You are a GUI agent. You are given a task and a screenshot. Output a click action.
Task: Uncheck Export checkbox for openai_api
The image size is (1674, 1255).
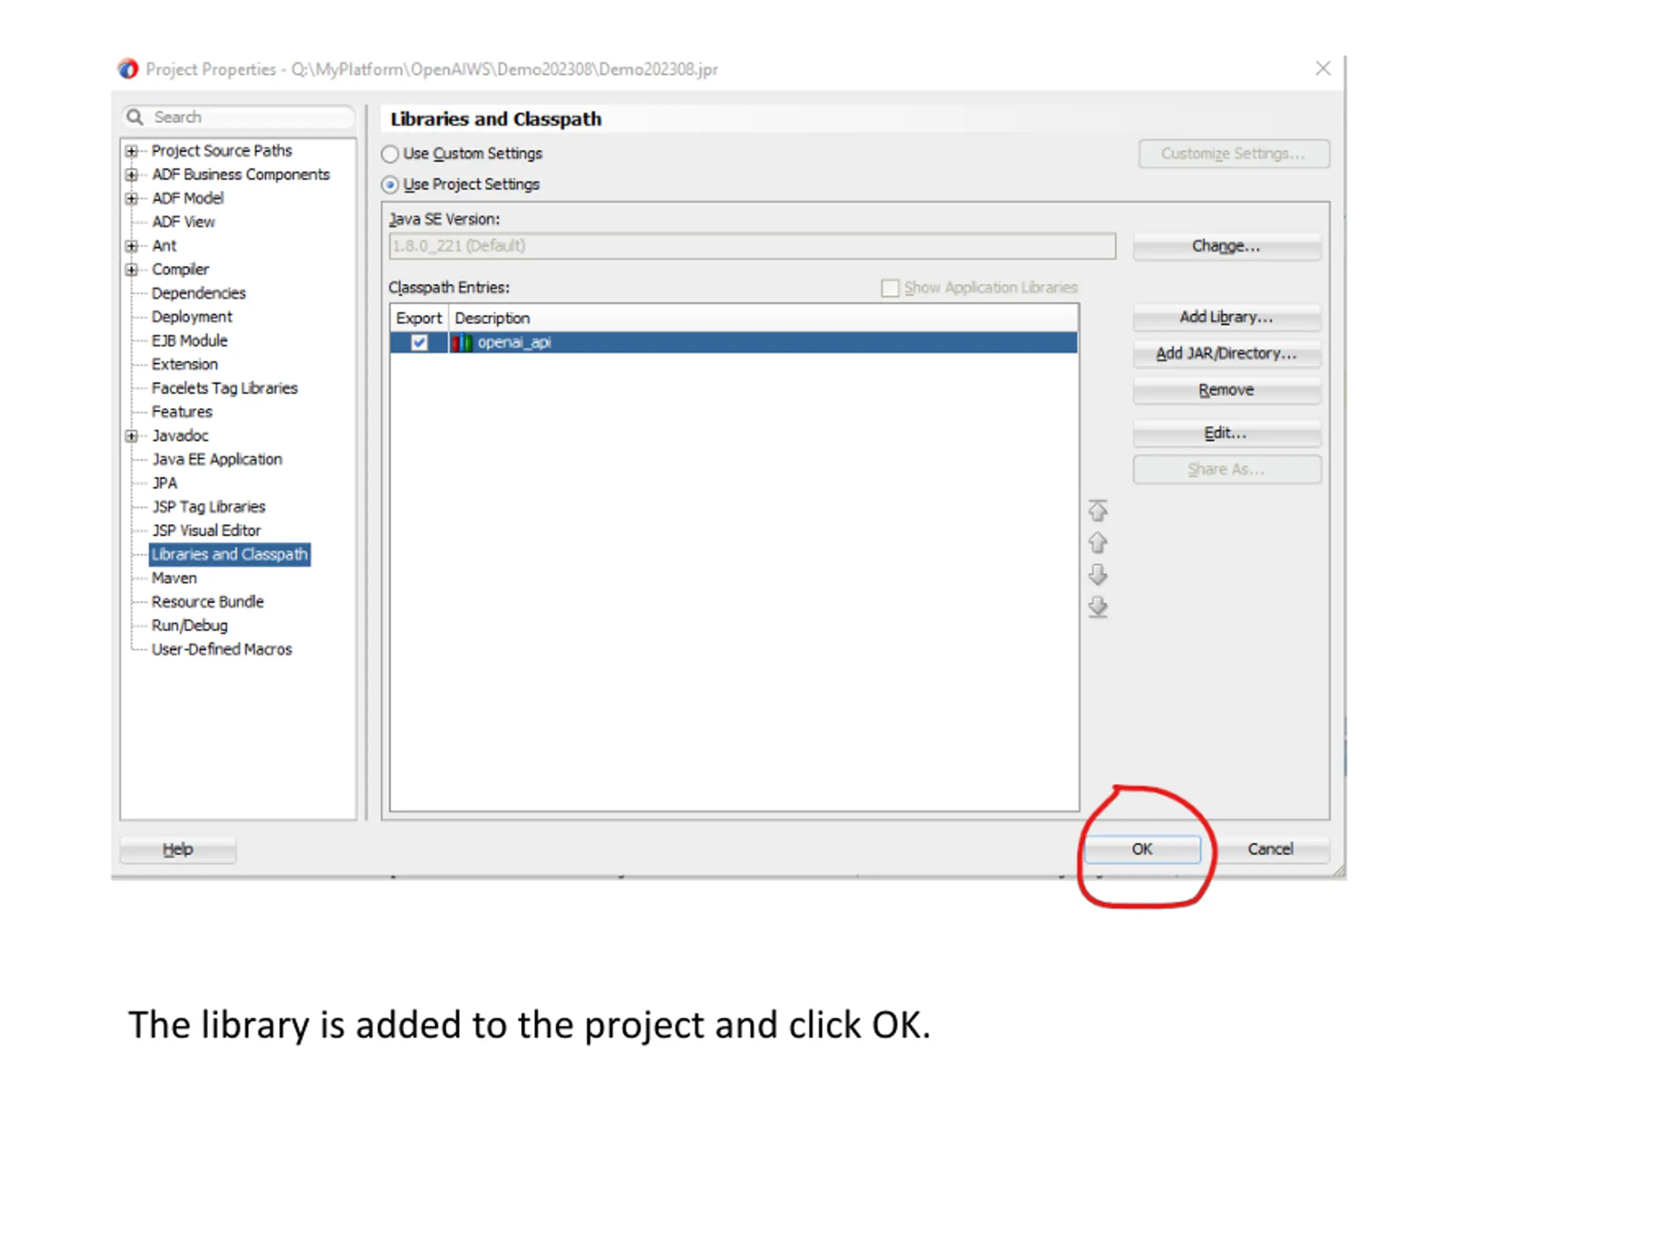[418, 343]
